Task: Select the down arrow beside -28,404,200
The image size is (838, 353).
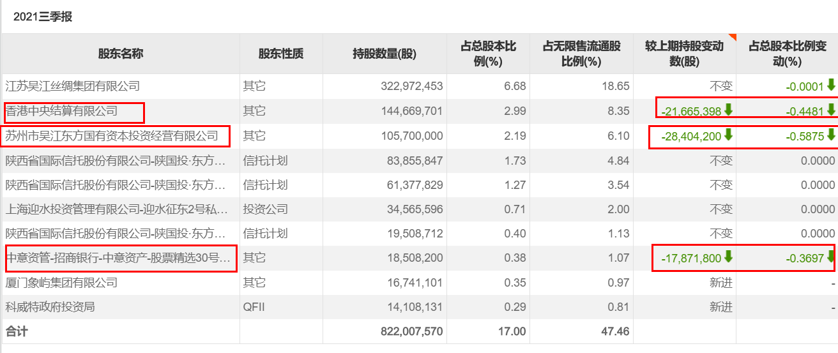Action: tap(728, 135)
